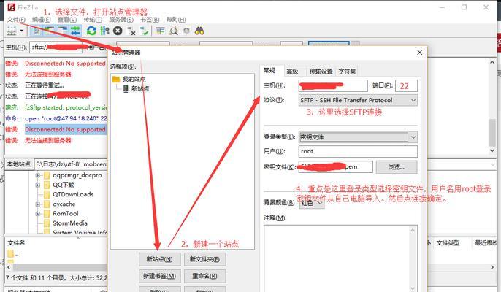Expand the qycache folder node
Image resolution: width=501 pixels, height=292 pixels.
coord(38,204)
